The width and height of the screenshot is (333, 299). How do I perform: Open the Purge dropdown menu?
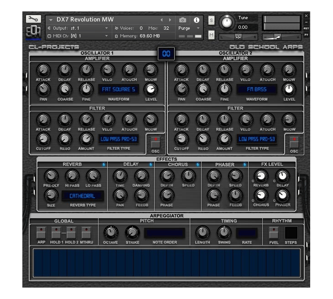(x=189, y=28)
